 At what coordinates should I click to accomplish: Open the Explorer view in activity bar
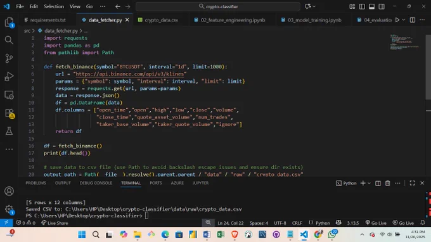click(9, 22)
